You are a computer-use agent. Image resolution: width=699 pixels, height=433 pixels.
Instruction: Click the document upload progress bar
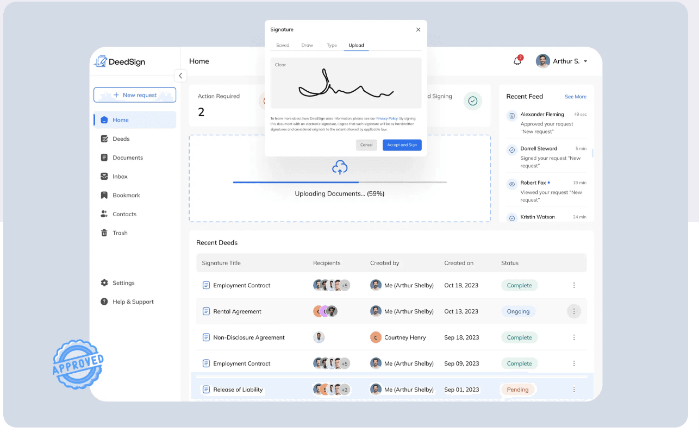pyautogui.click(x=340, y=182)
